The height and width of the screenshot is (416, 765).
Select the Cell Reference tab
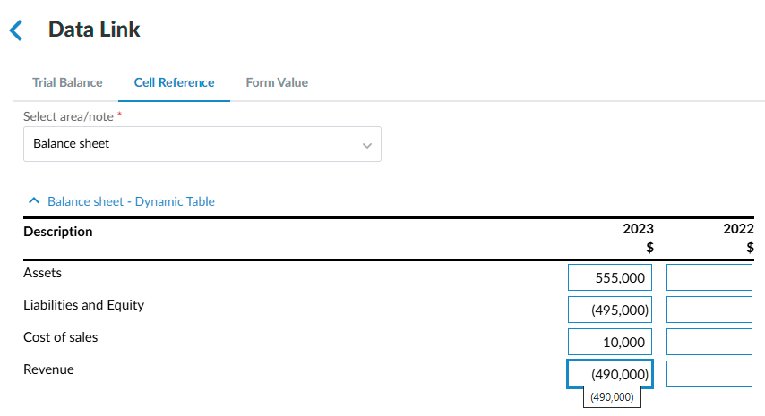point(174,82)
